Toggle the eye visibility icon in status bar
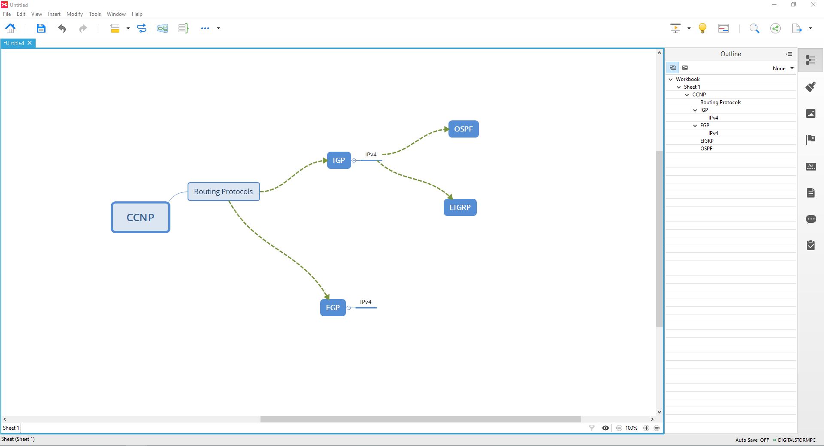 pyautogui.click(x=606, y=428)
